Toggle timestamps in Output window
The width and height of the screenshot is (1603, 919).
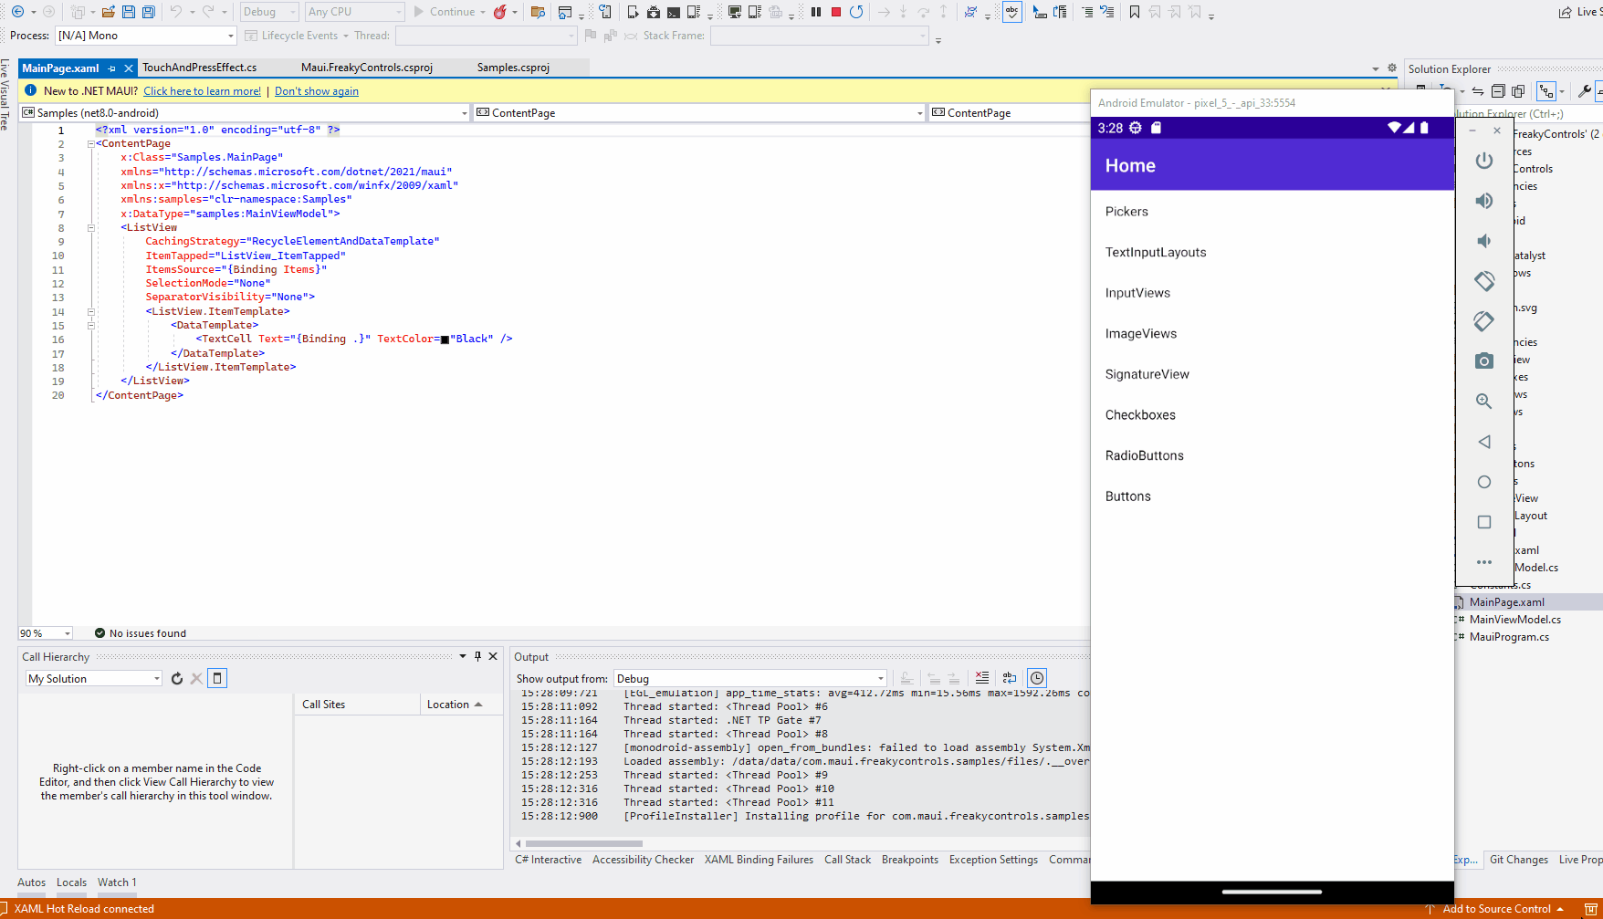coord(1036,677)
